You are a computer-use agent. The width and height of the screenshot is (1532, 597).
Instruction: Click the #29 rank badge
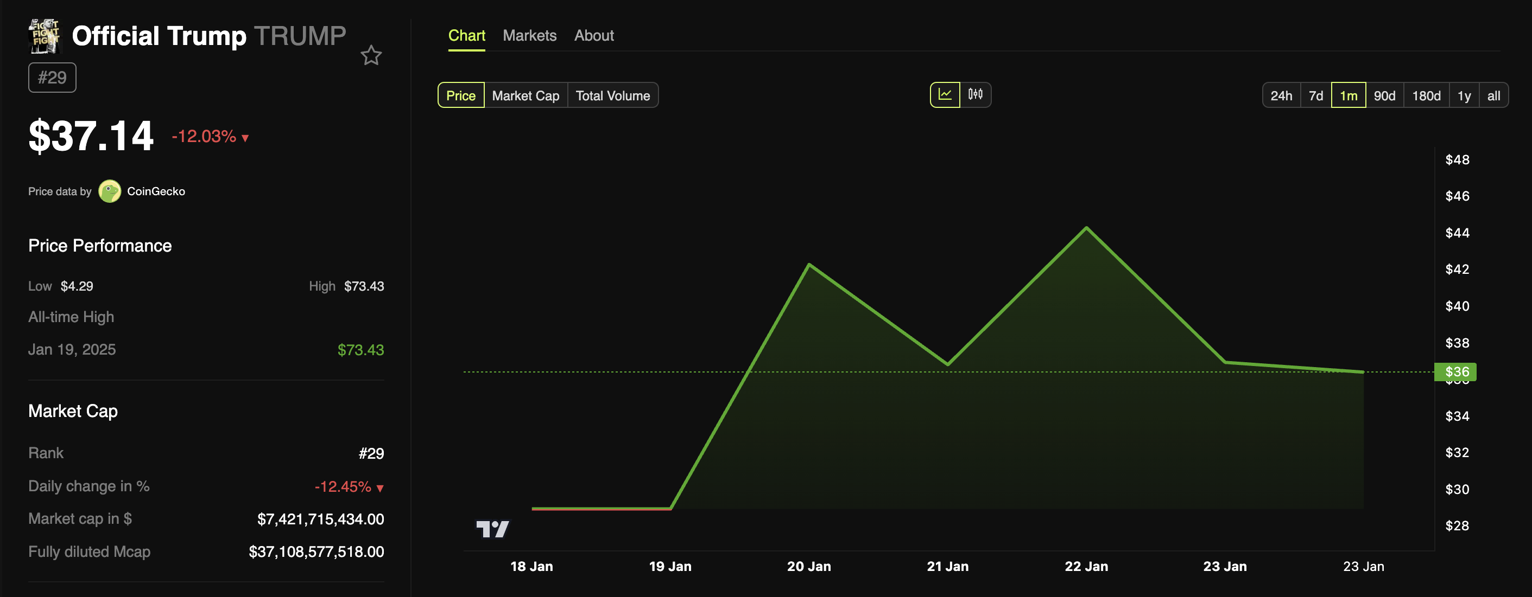tap(52, 78)
